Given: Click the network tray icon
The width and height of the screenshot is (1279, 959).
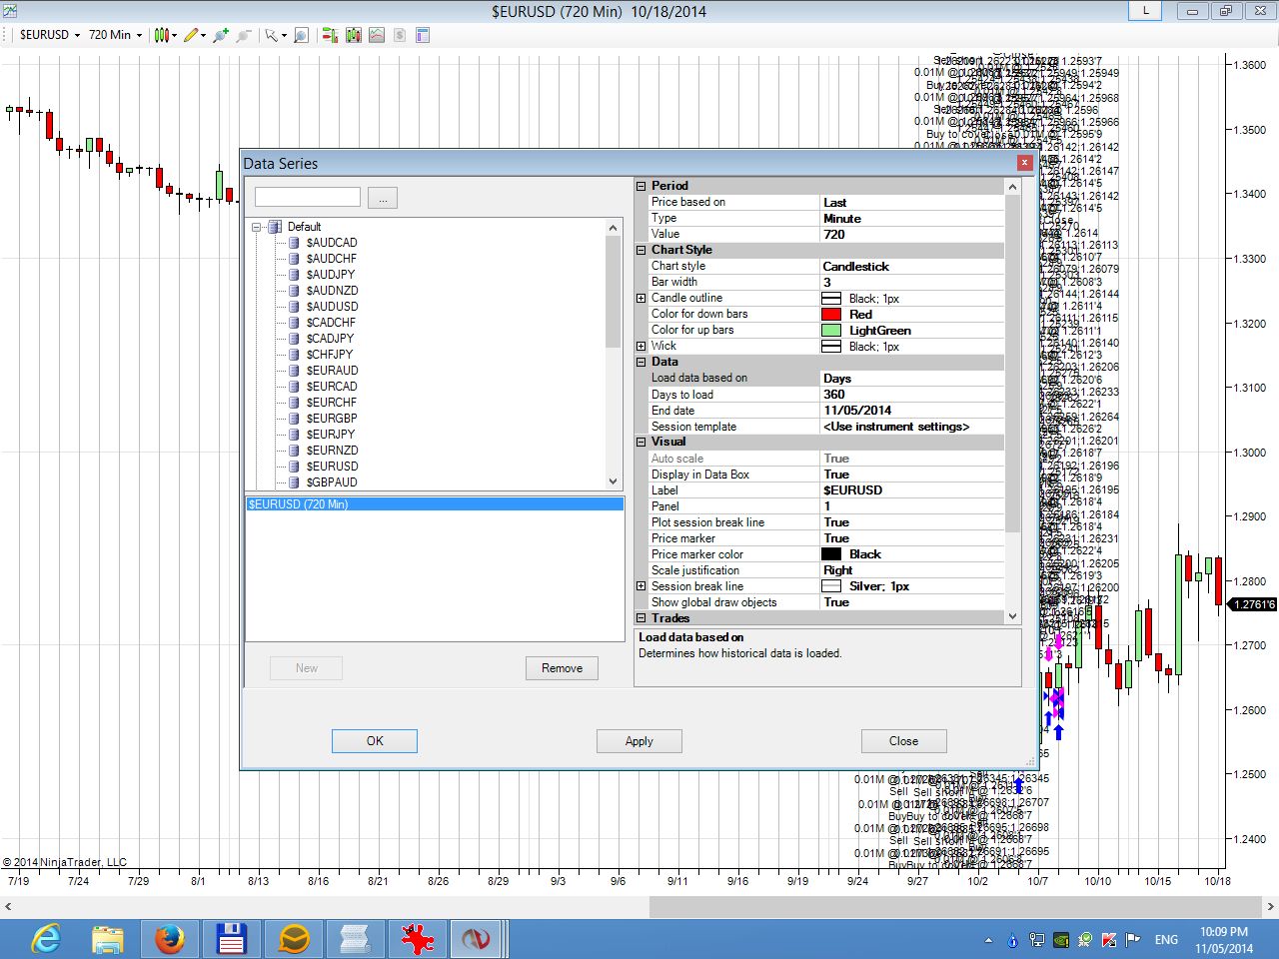Looking at the screenshot, I should pyautogui.click(x=1036, y=940).
